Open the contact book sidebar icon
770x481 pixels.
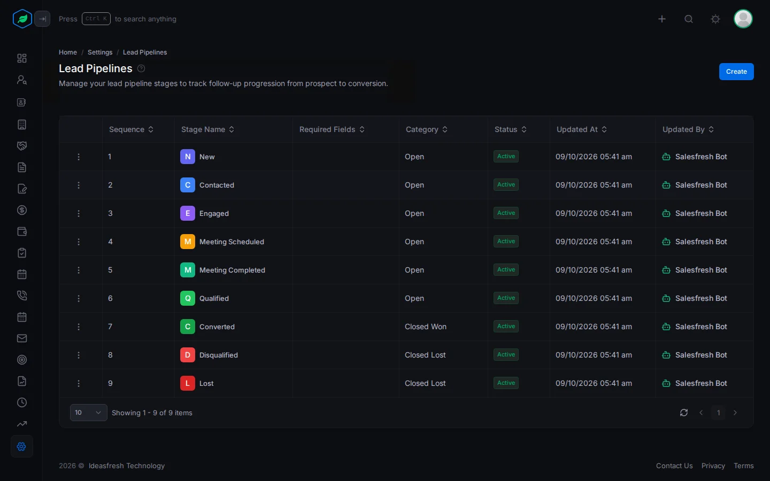pos(22,102)
